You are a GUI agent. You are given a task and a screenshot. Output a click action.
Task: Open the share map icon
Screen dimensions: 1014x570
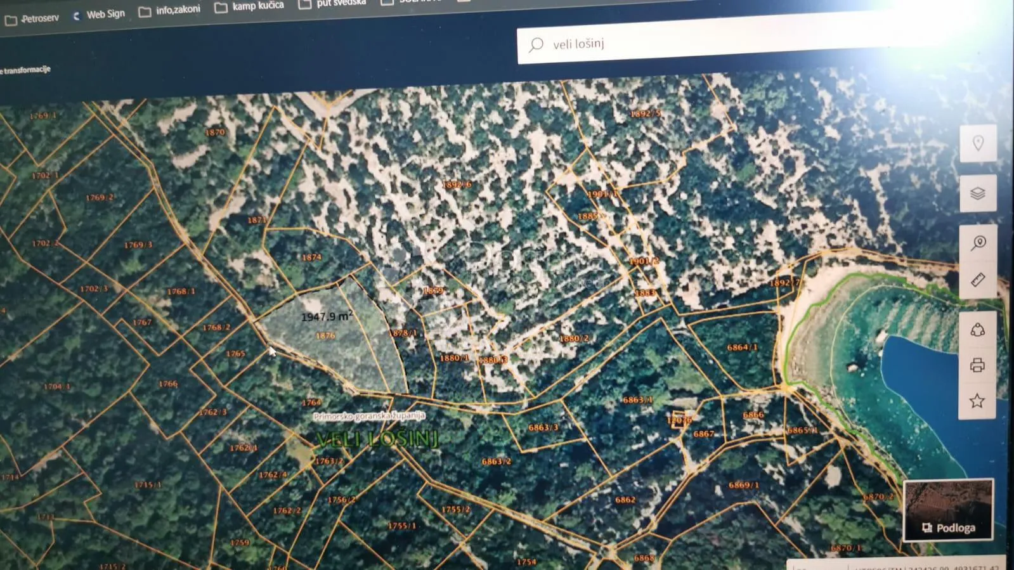point(977,330)
